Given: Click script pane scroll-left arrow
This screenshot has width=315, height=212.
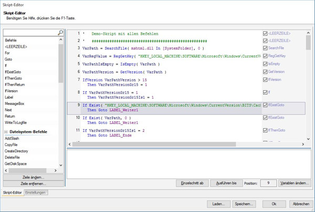Looking at the screenshot, I should 70,144.
